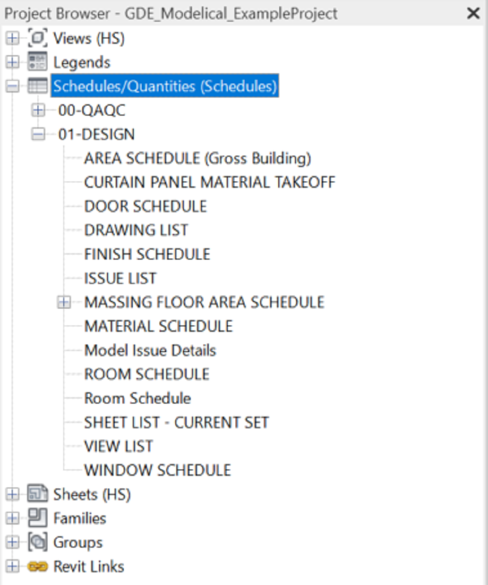Click the Schedules/Quantities table icon
The width and height of the screenshot is (488, 585).
(x=38, y=86)
